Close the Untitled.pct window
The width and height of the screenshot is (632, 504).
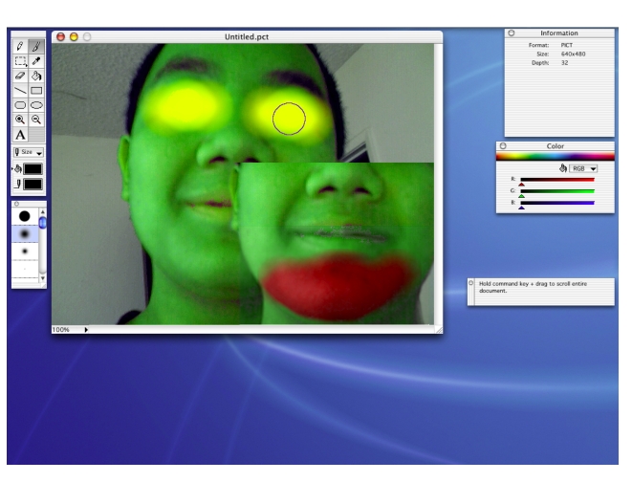(x=61, y=37)
